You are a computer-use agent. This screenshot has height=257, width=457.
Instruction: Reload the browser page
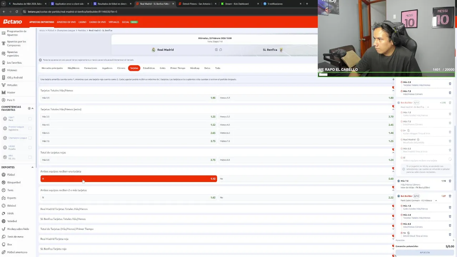[x=16, y=11]
